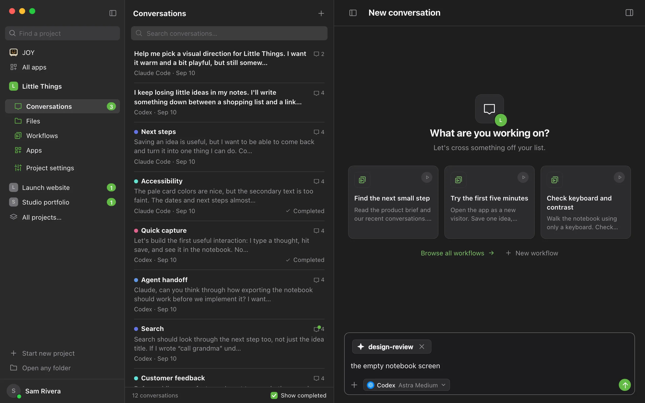Go to Workflows in the sidebar
Image resolution: width=645 pixels, height=403 pixels.
point(62,136)
